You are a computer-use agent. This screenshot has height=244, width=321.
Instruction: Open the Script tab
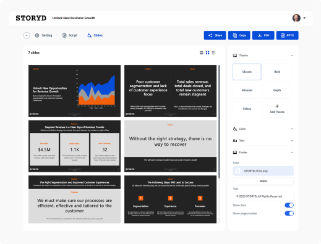coord(70,35)
